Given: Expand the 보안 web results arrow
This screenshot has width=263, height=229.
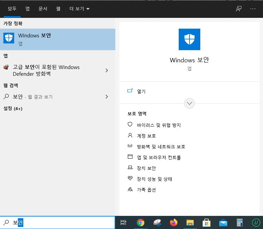Looking at the screenshot, I should 107,97.
